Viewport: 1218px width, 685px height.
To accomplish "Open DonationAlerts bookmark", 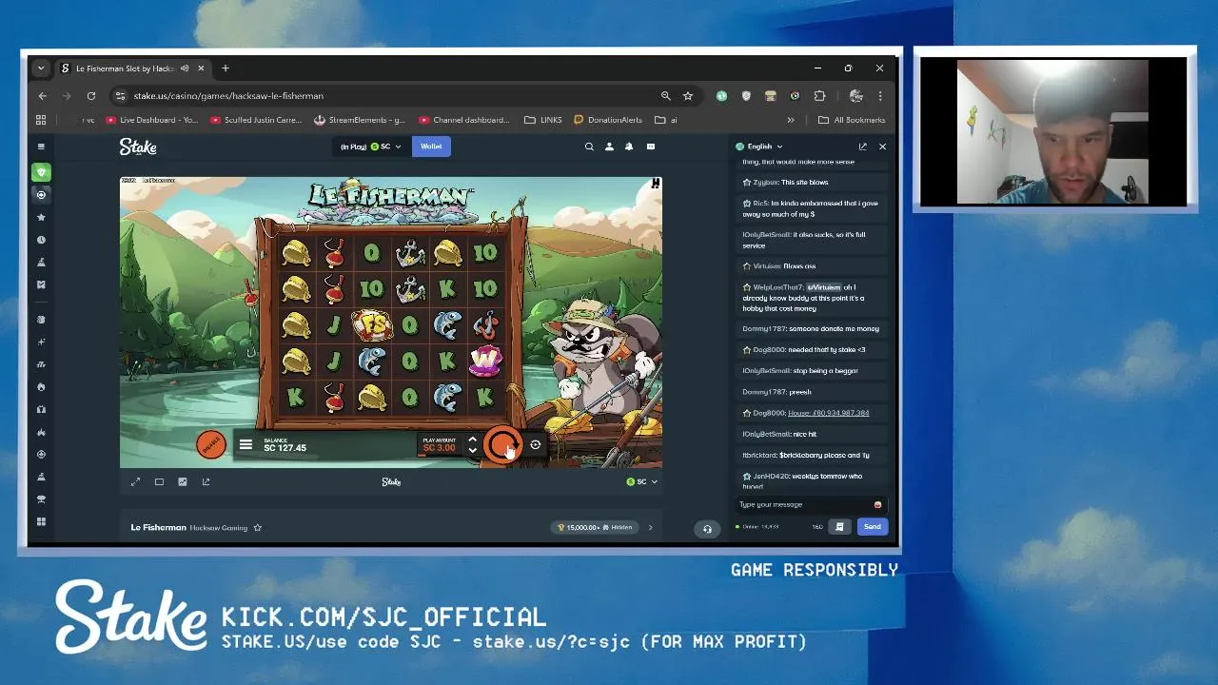I will (608, 120).
